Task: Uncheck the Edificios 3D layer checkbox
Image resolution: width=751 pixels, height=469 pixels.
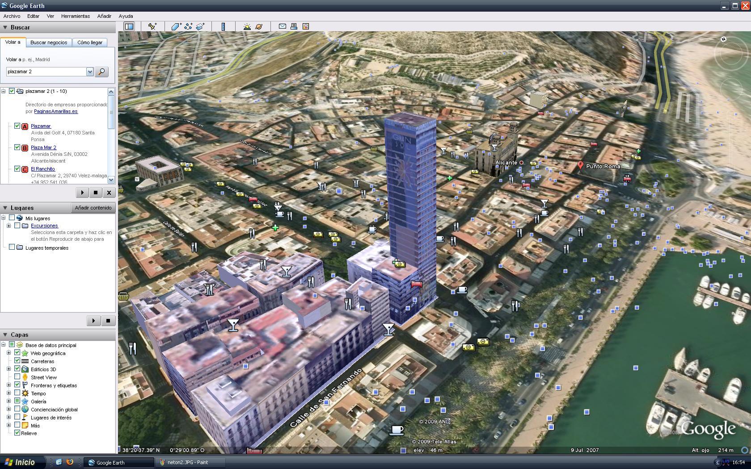Action: 17,369
